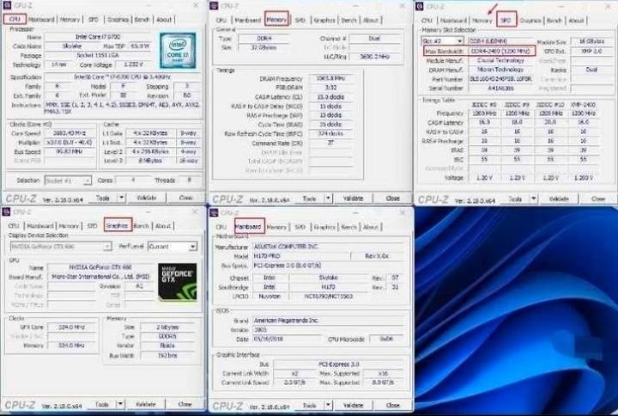This screenshot has width=618, height=416.
Task: Select the SPD tab in the SPD window
Action: click(506, 20)
